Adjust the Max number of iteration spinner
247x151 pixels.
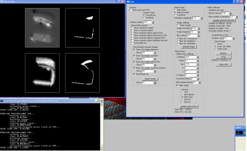(237, 17)
